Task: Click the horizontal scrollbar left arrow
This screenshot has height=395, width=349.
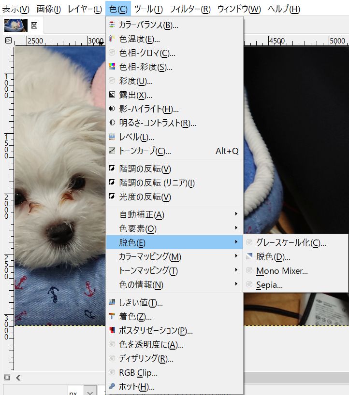Action: pos(18,377)
